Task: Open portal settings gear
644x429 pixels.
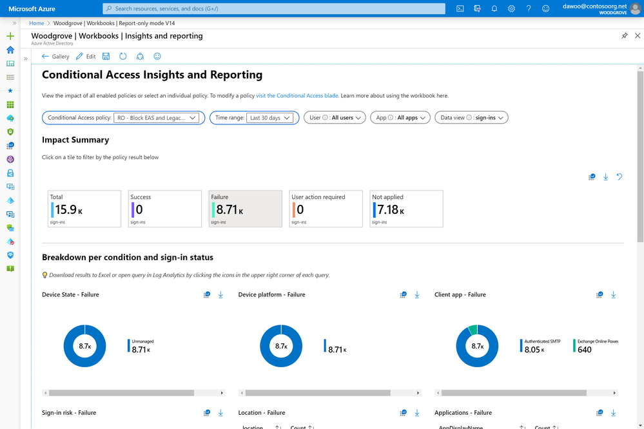Action: click(x=511, y=8)
